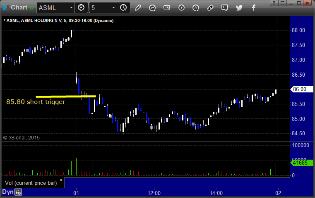
Task: Open the chat comment icon
Action: tap(225, 8)
